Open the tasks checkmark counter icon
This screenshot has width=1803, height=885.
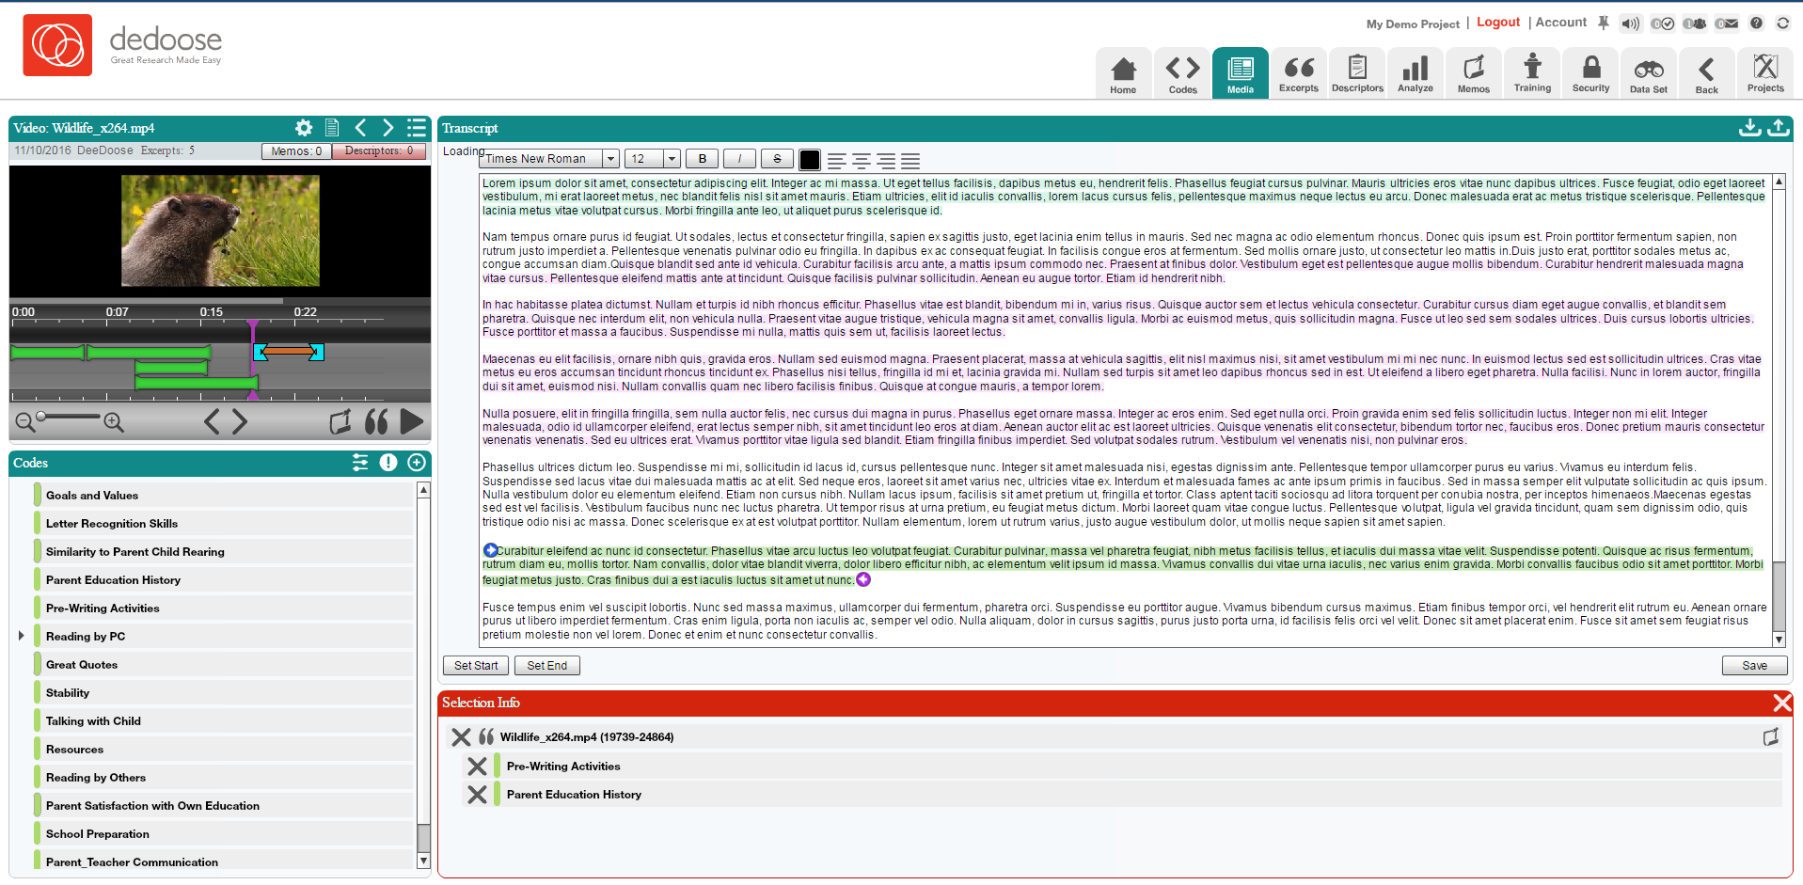pos(1663,24)
